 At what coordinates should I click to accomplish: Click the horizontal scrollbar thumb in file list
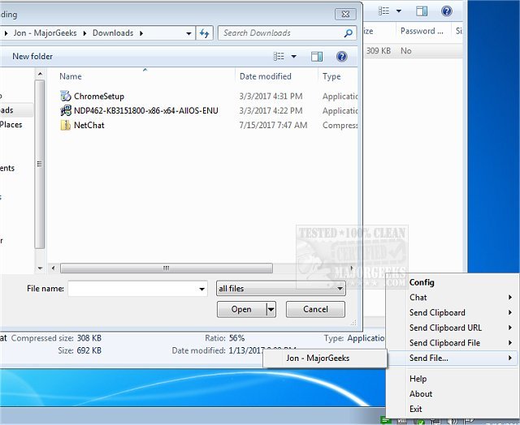166,268
